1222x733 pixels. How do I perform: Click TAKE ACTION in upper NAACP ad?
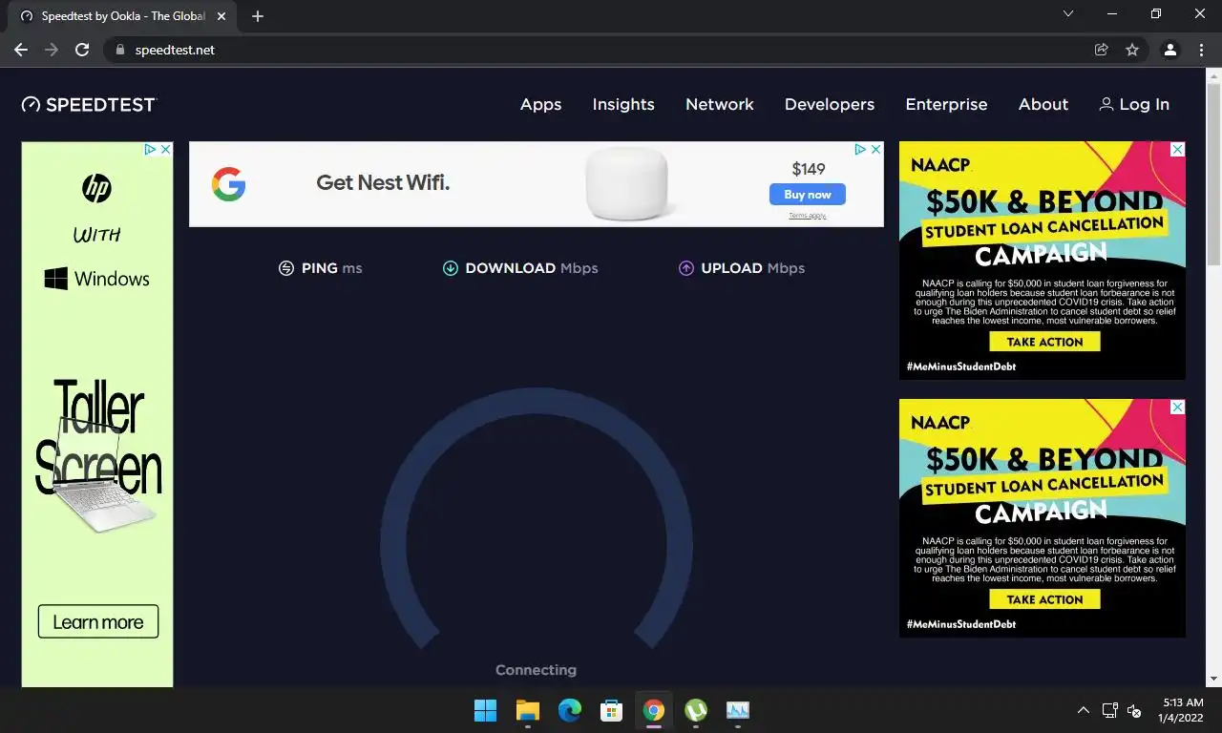tap(1044, 342)
